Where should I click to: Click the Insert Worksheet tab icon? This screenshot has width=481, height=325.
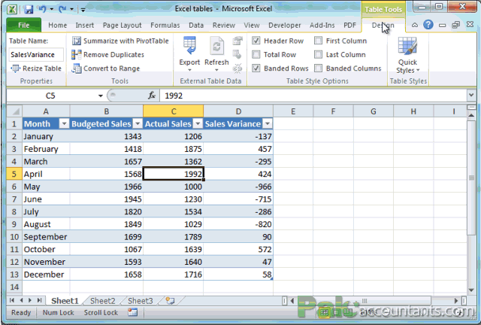[x=170, y=300]
